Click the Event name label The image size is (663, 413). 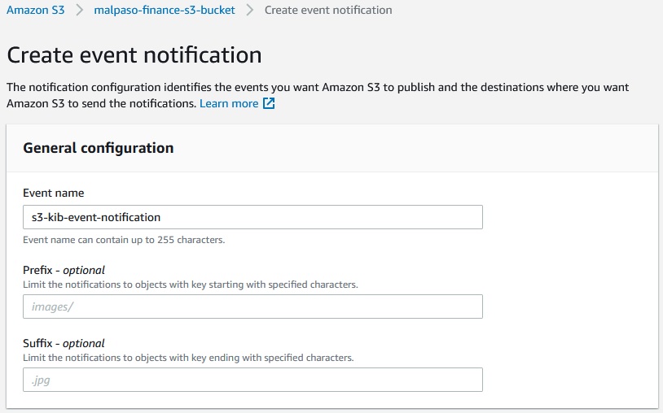coord(54,193)
